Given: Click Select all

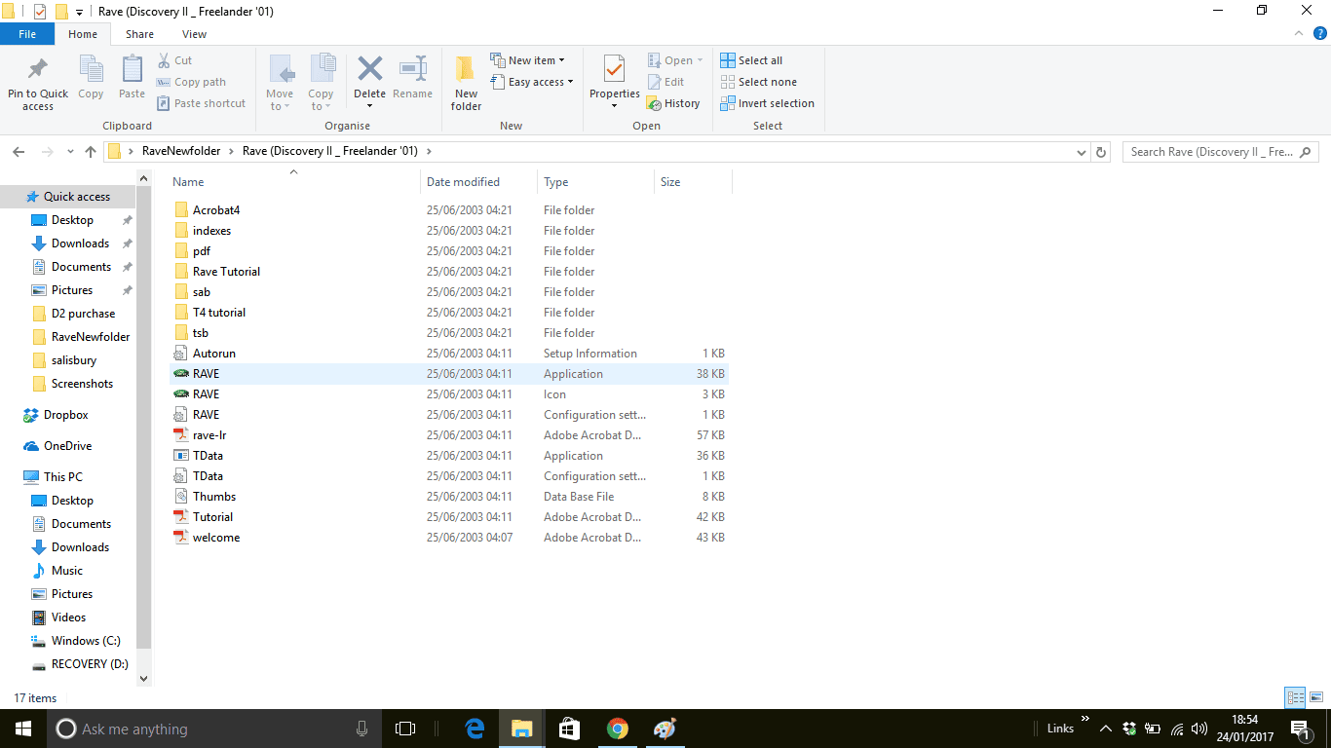Looking at the screenshot, I should (x=751, y=60).
